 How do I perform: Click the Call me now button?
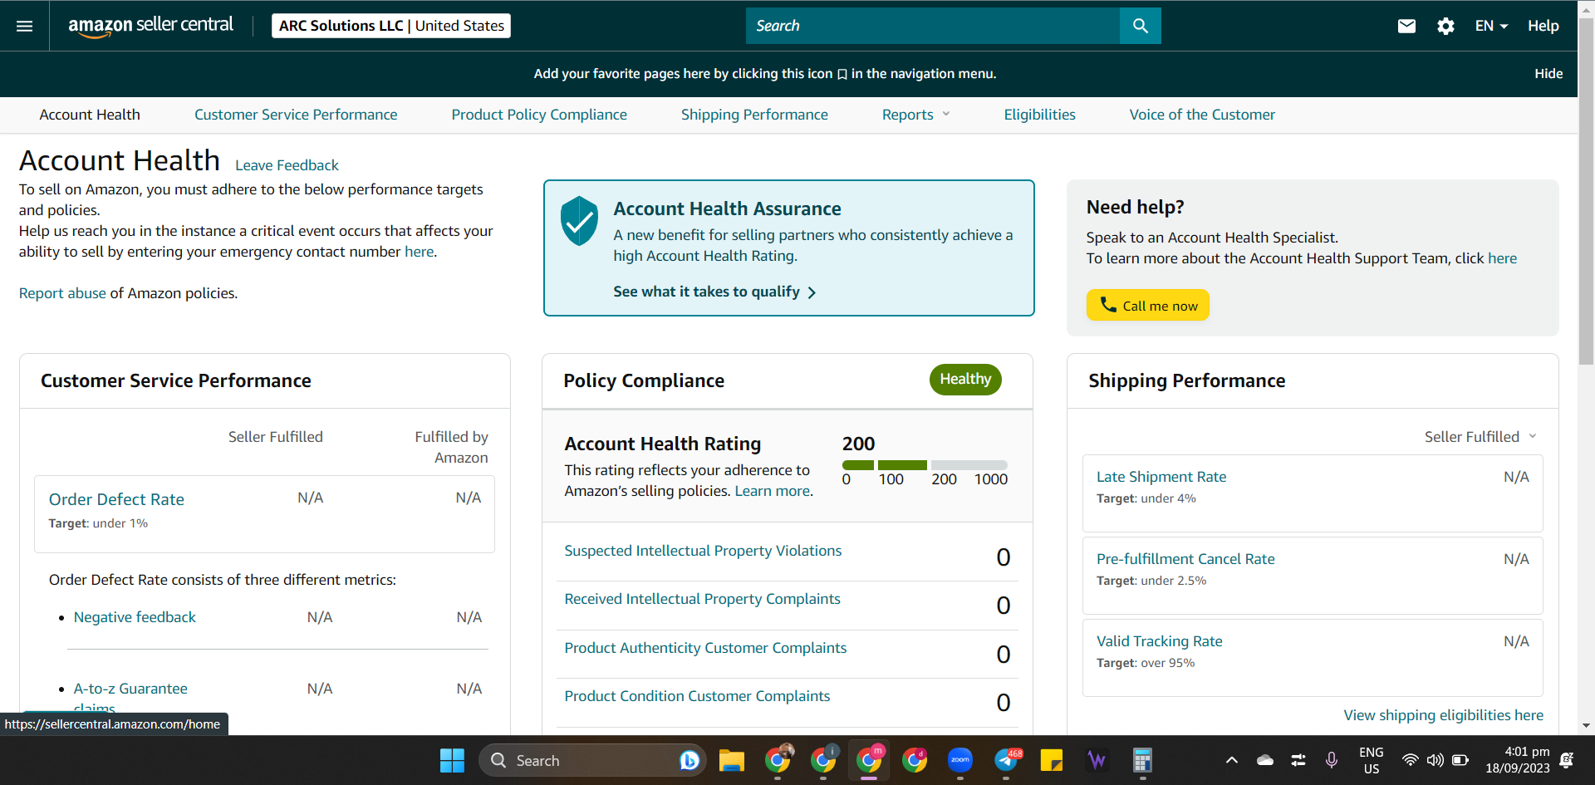pyautogui.click(x=1147, y=305)
